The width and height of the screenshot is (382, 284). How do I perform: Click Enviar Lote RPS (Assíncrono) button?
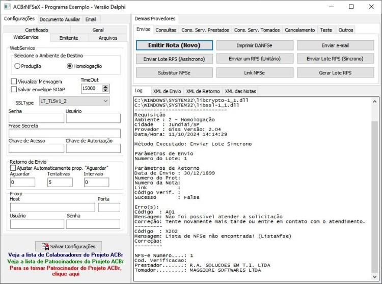tap(174, 59)
